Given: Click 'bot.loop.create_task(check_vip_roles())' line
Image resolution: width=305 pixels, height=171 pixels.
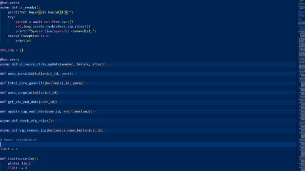Looking at the screenshot, I should click(53, 26).
